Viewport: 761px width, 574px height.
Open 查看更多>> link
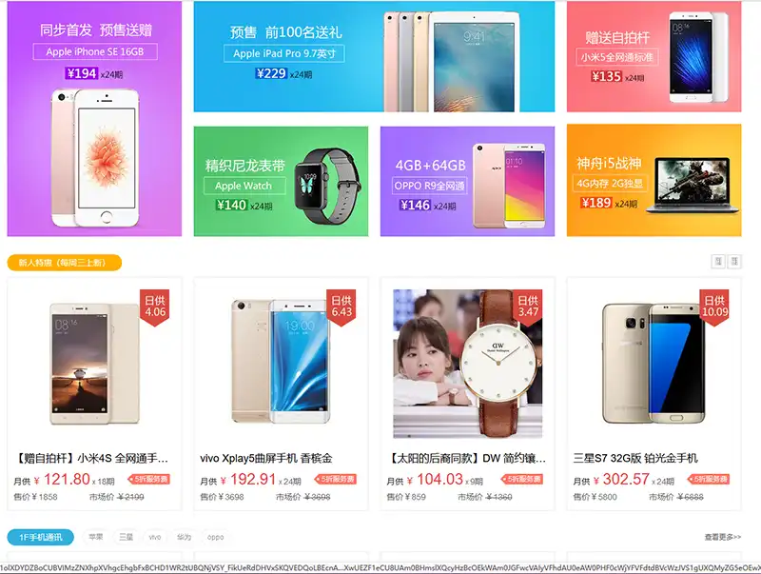[723, 537]
